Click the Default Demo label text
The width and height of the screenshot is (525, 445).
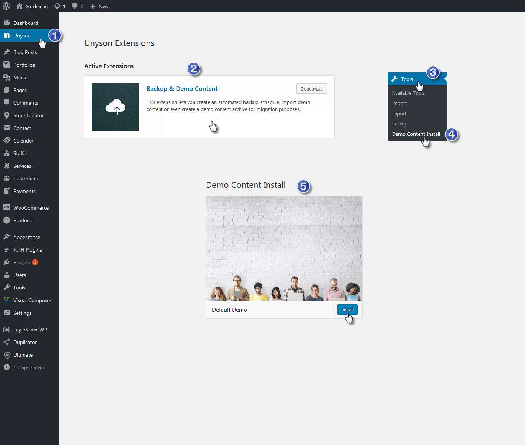229,310
